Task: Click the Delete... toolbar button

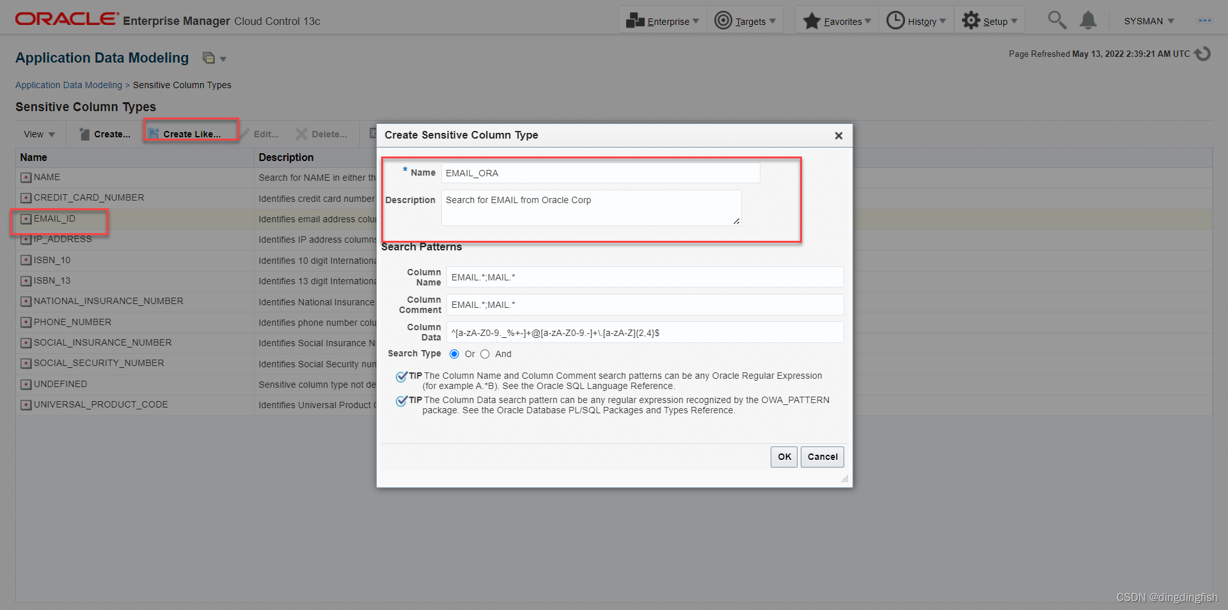Action: 322,134
